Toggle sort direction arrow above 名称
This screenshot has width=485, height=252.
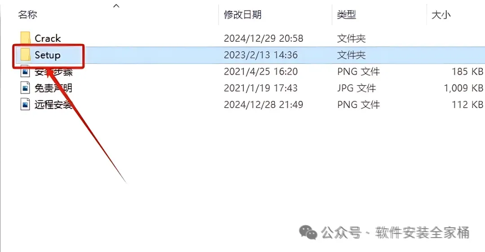[116, 5]
